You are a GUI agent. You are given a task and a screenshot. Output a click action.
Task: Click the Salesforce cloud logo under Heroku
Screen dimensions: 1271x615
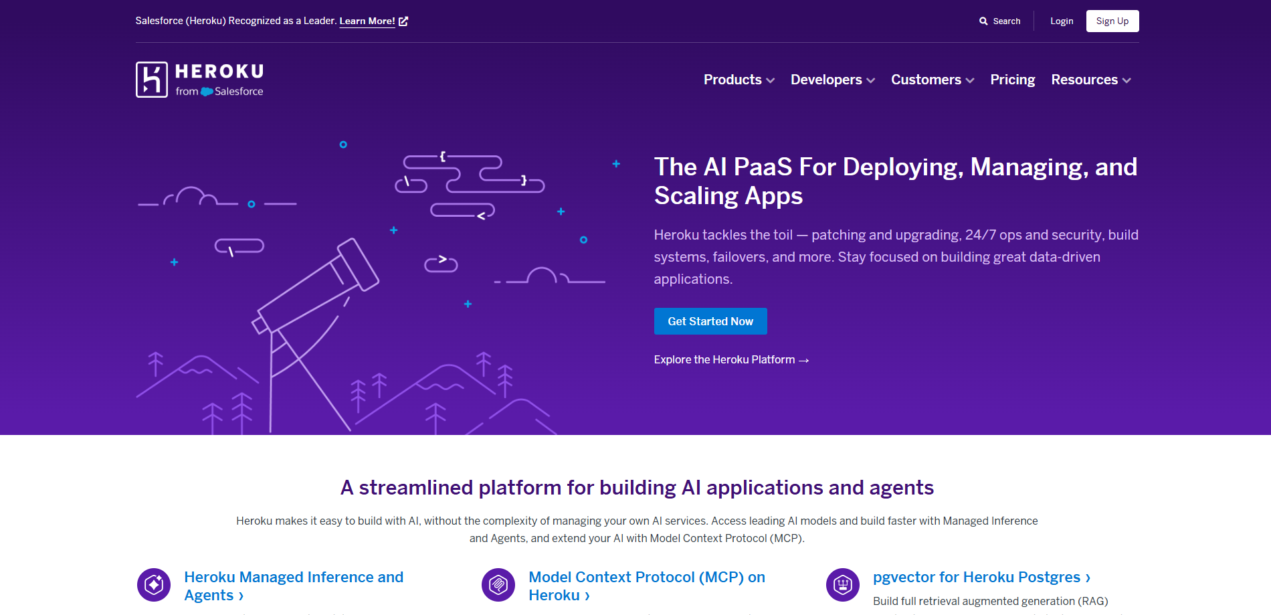click(206, 92)
